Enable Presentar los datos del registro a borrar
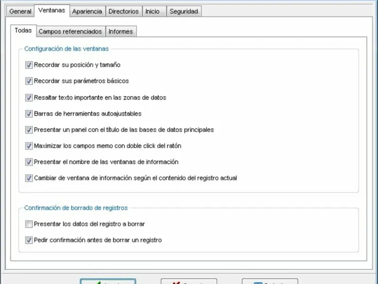This screenshot has width=378, height=284. tap(29, 224)
